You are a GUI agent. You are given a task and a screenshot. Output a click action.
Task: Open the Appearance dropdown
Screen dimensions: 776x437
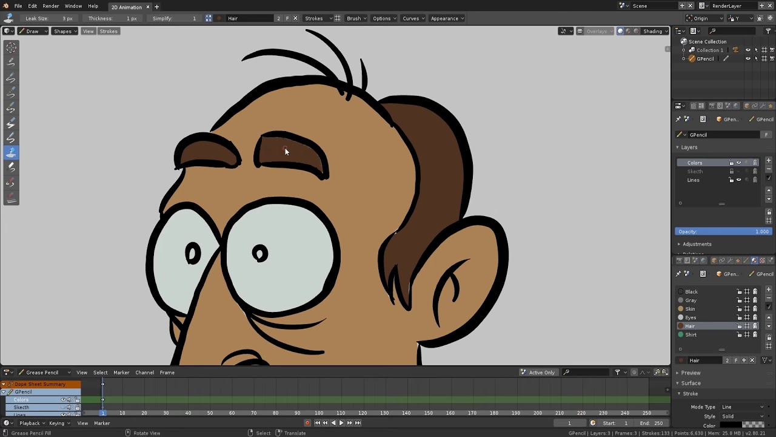(x=447, y=18)
